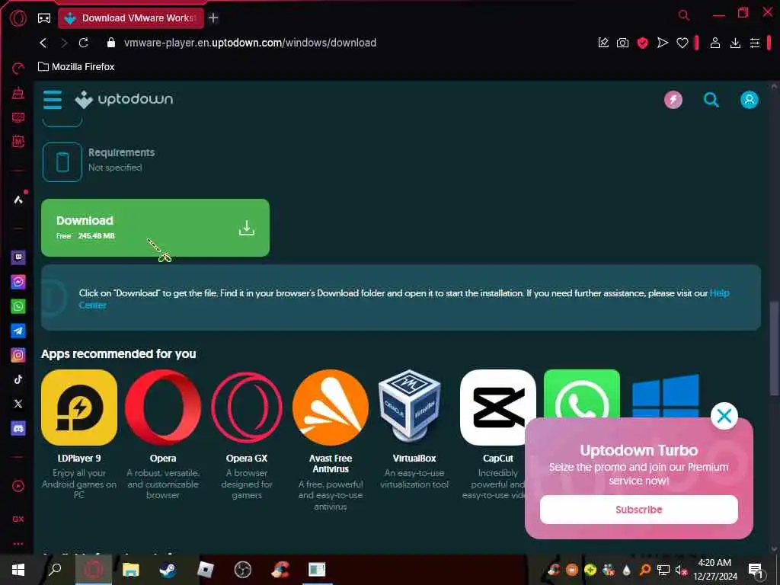Open the Windows Start menu
This screenshot has height=585, width=780.
(18, 570)
